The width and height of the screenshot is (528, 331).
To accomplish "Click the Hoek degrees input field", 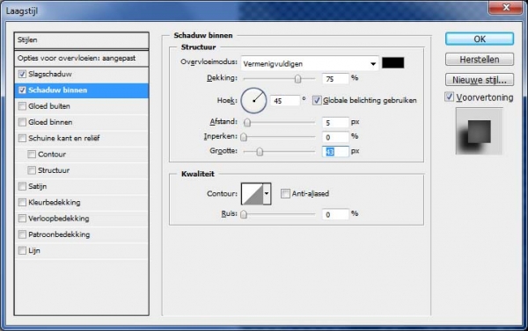I will click(x=285, y=101).
